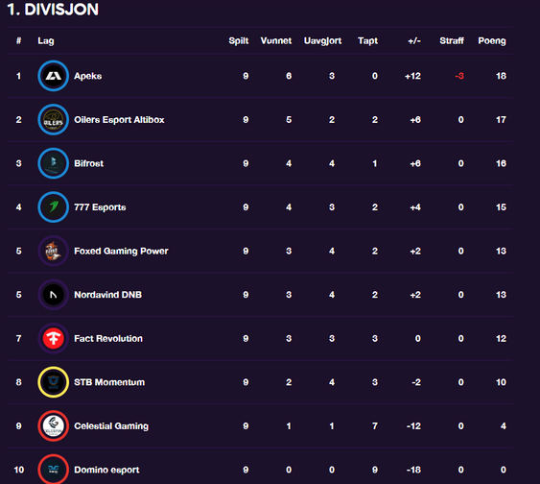This screenshot has height=484, width=540.
Task: Open the Foxed Gaming Power fox logo
Action: [x=54, y=251]
